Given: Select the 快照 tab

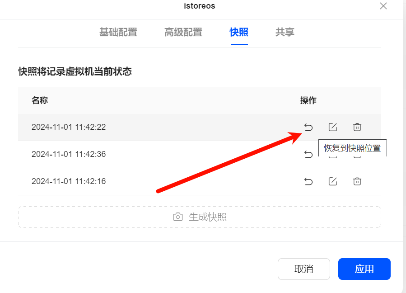Looking at the screenshot, I should click(239, 32).
